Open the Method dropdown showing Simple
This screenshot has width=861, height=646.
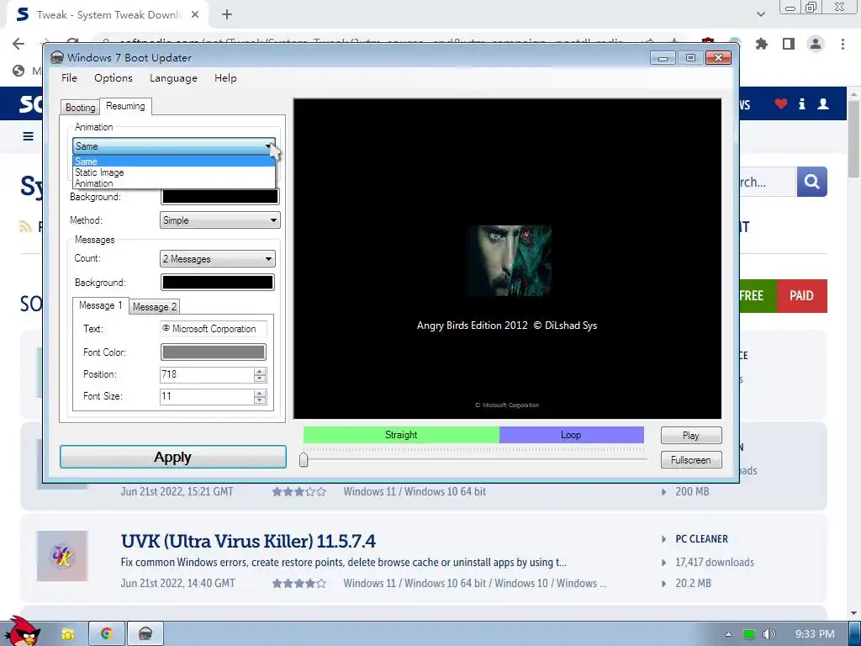220,220
